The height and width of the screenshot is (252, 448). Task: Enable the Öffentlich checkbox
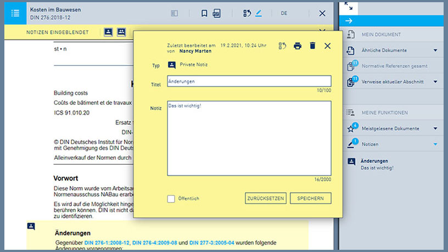(x=171, y=199)
